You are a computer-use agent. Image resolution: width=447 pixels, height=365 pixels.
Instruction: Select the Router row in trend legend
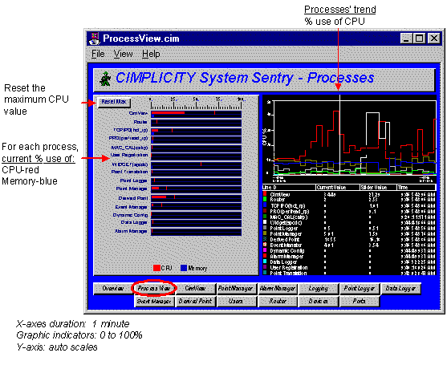349,200
